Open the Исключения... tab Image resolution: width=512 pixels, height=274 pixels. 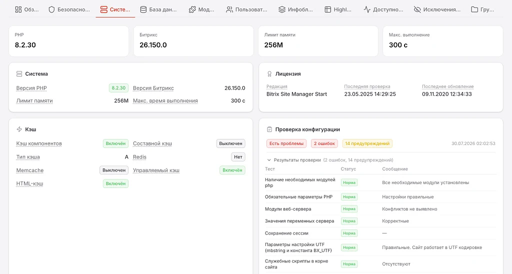(437, 9)
